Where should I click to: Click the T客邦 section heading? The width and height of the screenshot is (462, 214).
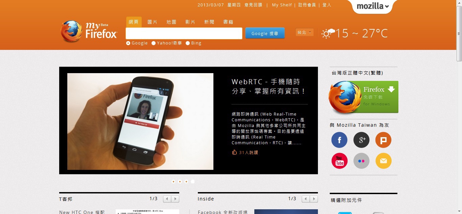pos(66,199)
